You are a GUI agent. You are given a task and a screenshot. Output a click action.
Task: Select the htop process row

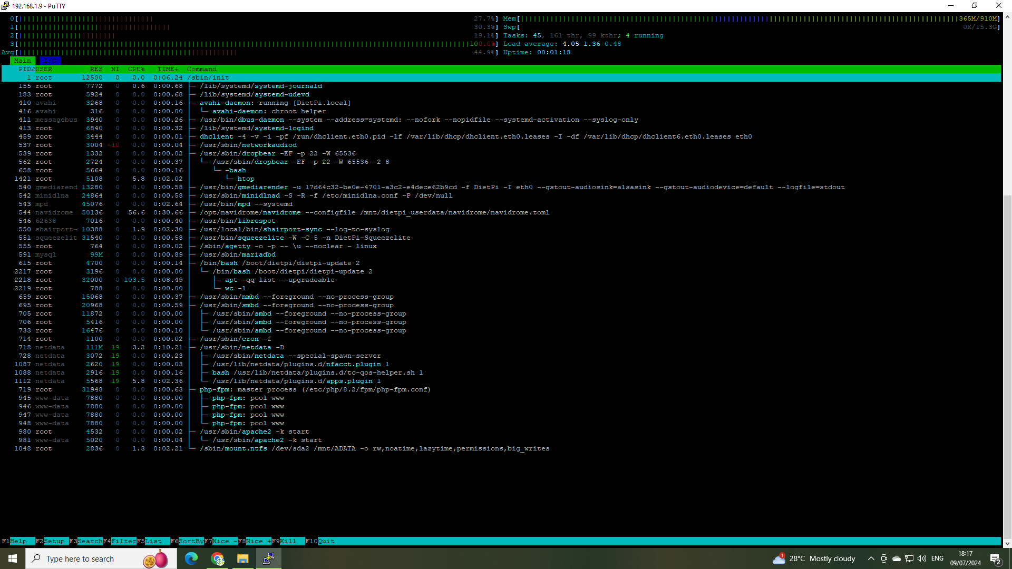point(501,179)
